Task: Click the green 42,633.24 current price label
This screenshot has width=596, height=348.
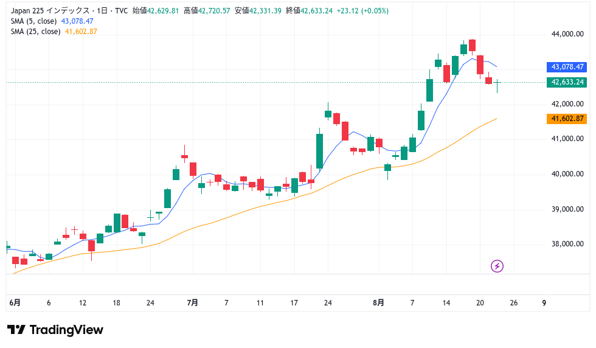Action: [x=567, y=82]
